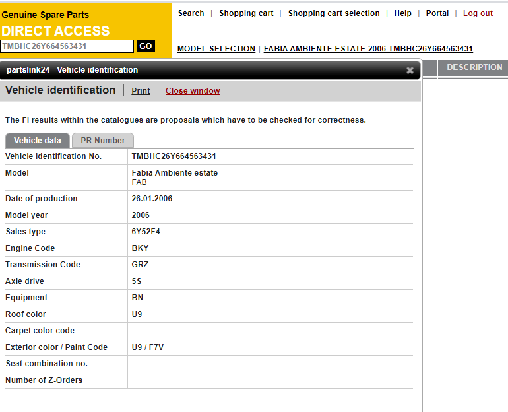Image resolution: width=508 pixels, height=412 pixels.
Task: Select the Fabia Ambiente estate model value
Action: [175, 173]
